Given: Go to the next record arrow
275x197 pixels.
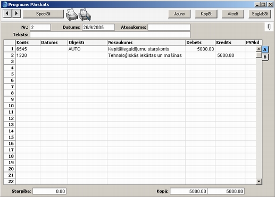Looking at the screenshot, I should click(16, 13).
